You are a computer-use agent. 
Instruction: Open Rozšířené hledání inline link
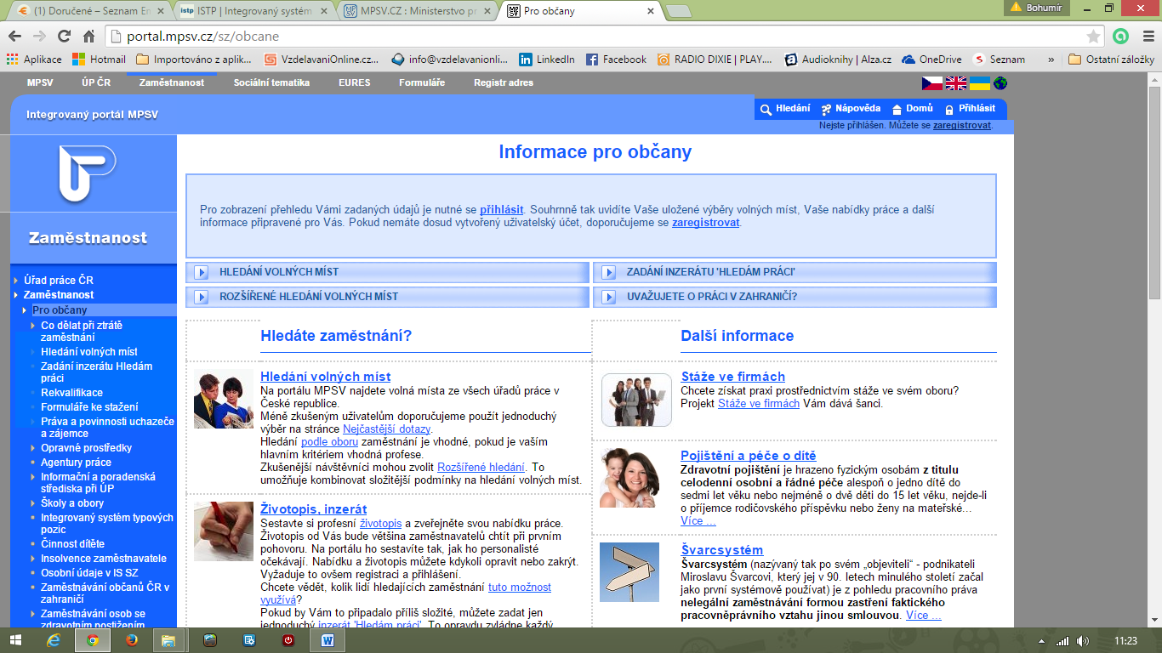481,468
